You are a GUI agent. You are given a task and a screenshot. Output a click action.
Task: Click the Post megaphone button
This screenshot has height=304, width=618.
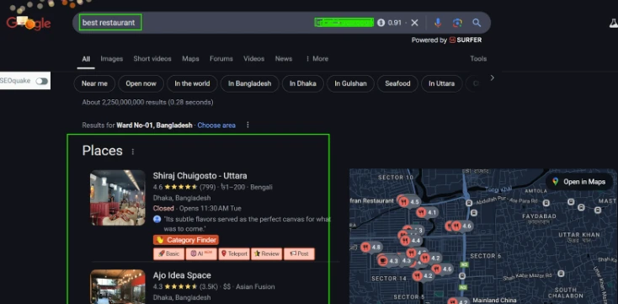[299, 254]
